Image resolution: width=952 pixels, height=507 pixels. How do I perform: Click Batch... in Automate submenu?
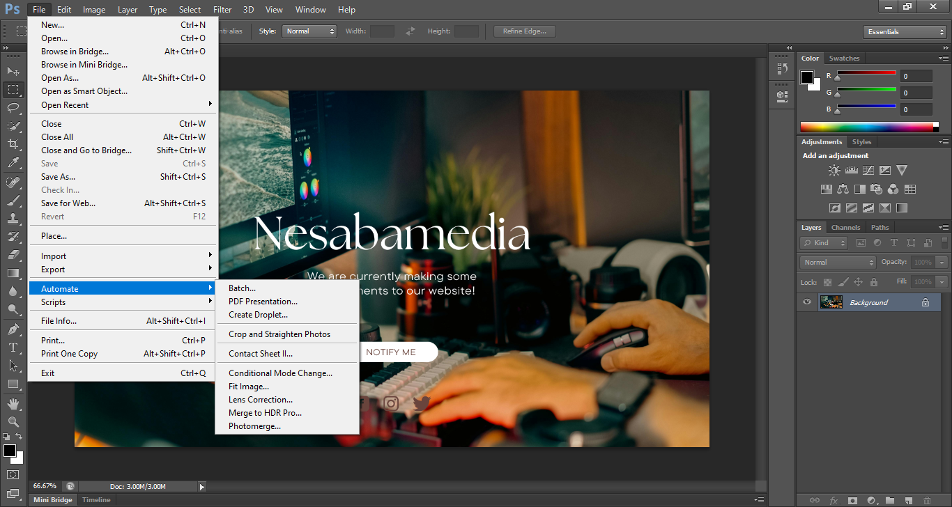tap(242, 288)
